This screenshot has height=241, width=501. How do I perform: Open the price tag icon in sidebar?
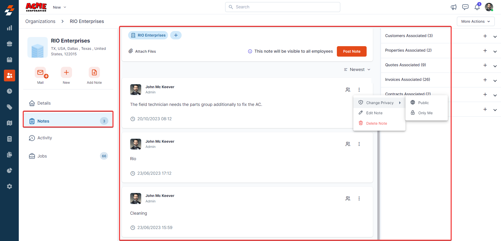pyautogui.click(x=9, y=107)
